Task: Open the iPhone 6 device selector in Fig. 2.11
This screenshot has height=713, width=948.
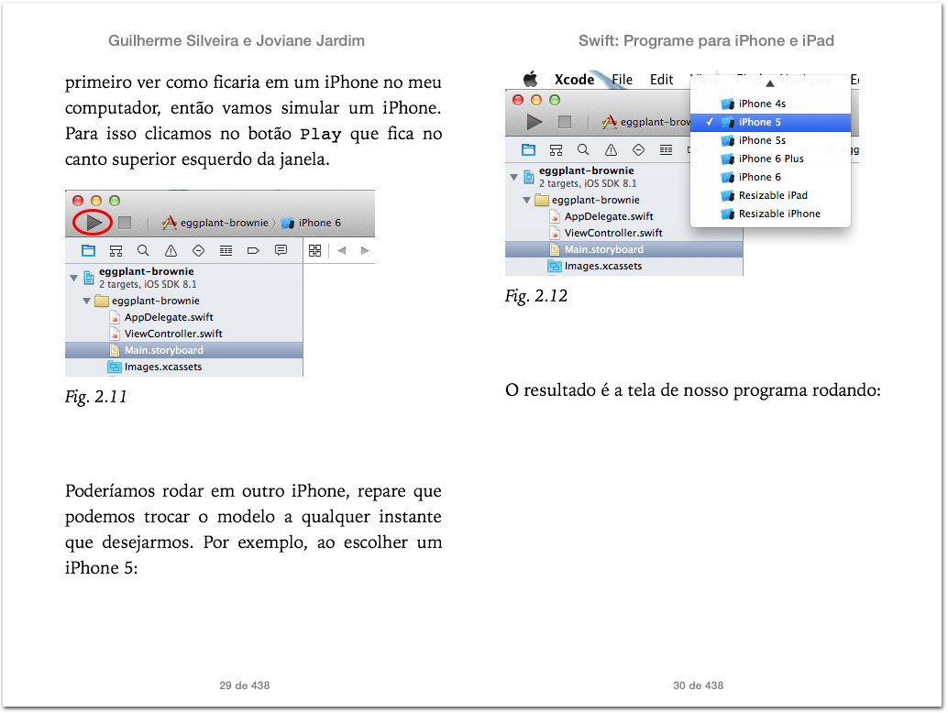Action: coord(312,223)
